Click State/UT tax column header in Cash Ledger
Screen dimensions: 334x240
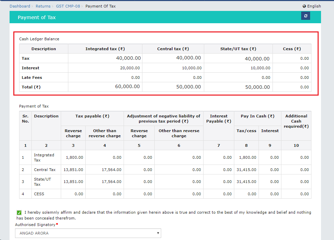point(238,49)
